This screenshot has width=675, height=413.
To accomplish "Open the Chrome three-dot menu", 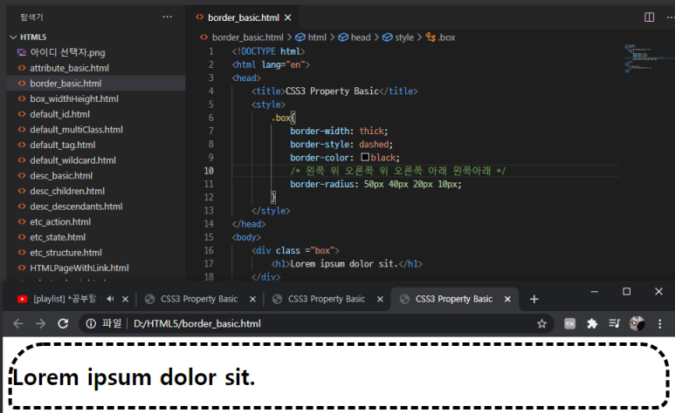I will (660, 323).
